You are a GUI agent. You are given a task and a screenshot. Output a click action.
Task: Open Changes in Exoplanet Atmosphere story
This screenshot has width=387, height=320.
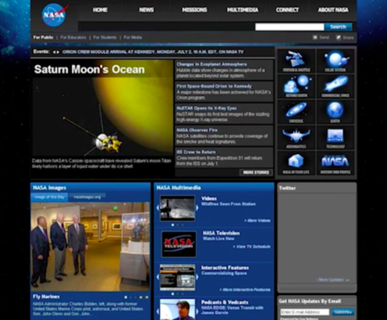point(212,65)
